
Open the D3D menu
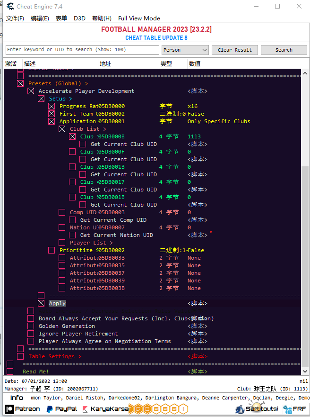tap(79, 18)
